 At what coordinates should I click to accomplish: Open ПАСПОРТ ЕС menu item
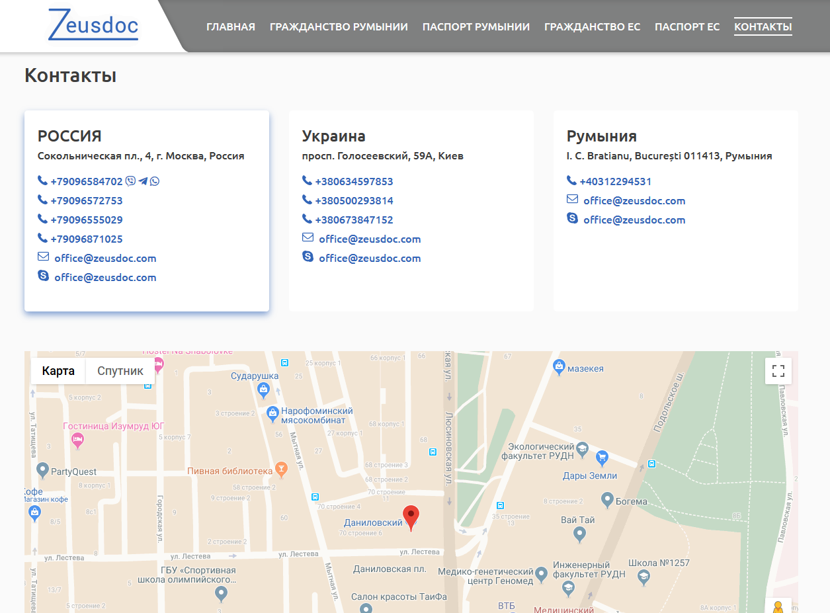tap(687, 27)
